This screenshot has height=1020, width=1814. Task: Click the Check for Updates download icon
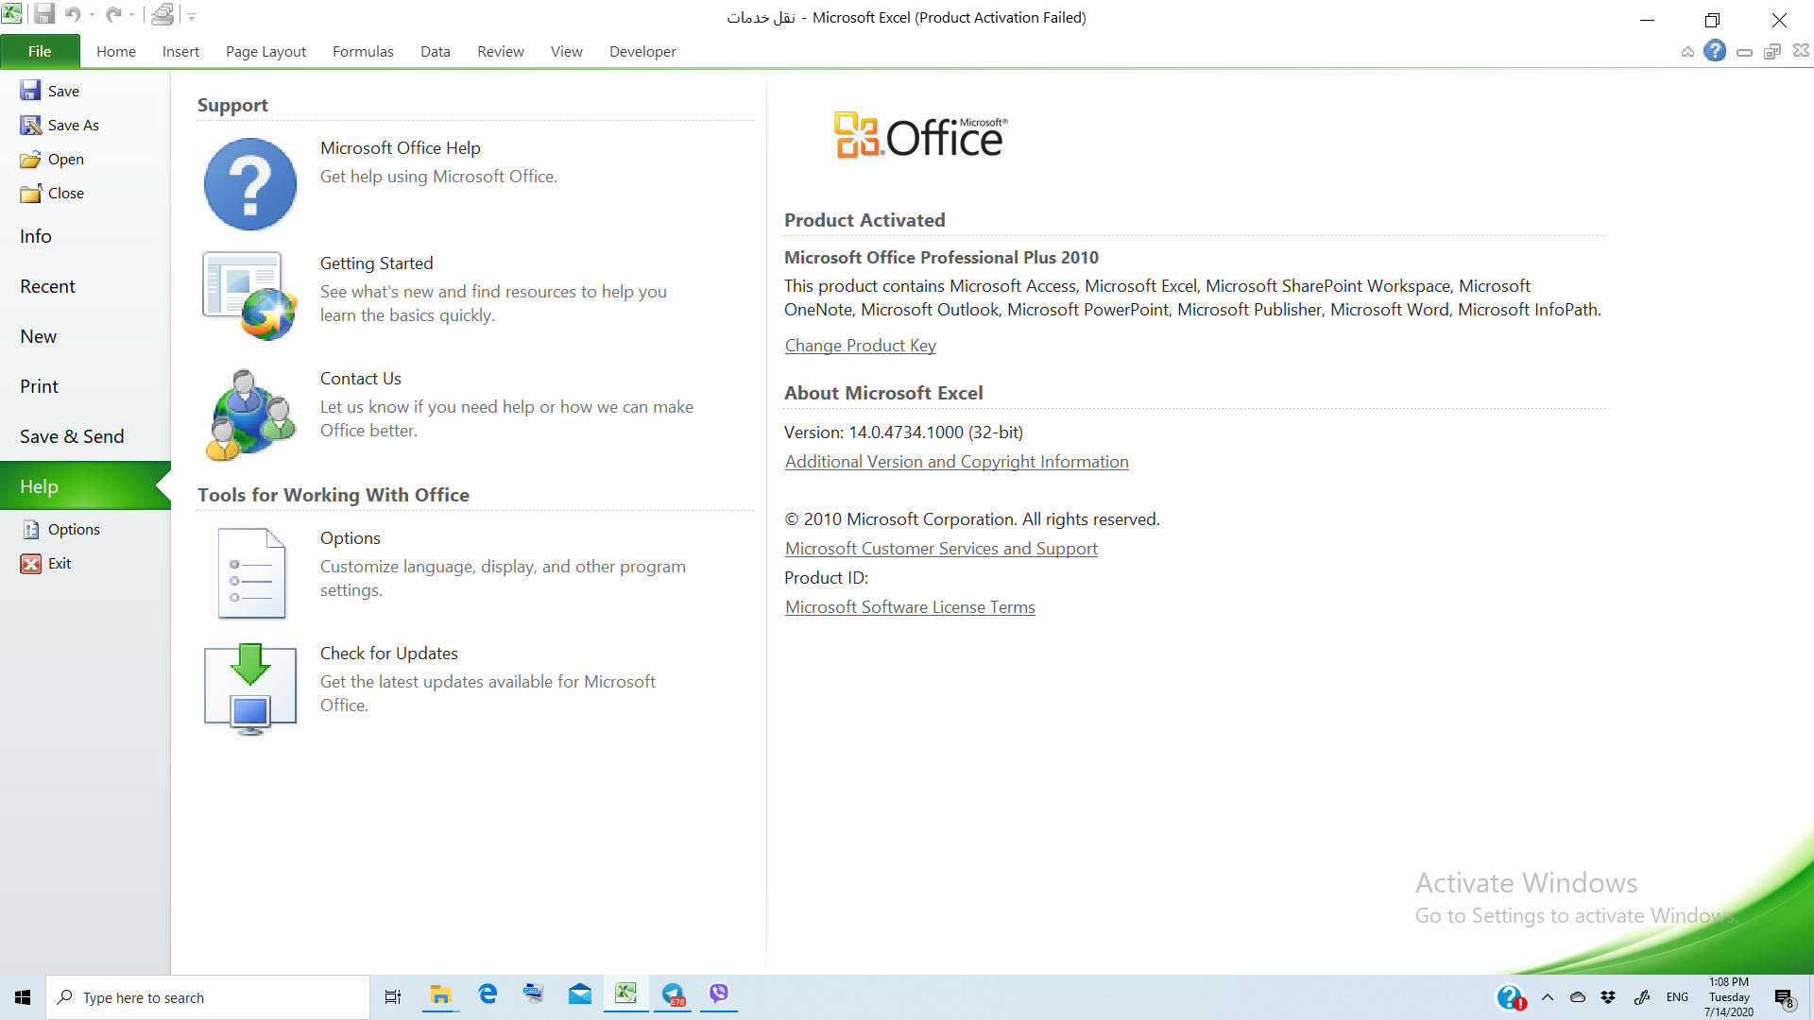click(x=250, y=689)
